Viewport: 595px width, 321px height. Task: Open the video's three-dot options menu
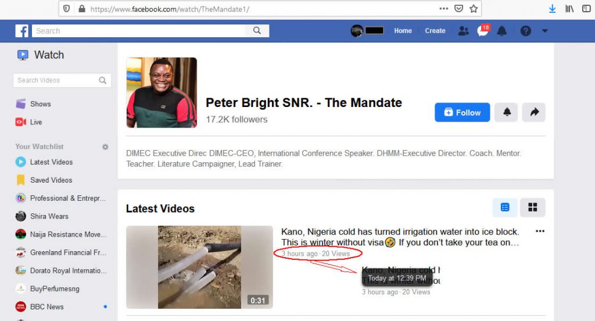[x=540, y=231]
